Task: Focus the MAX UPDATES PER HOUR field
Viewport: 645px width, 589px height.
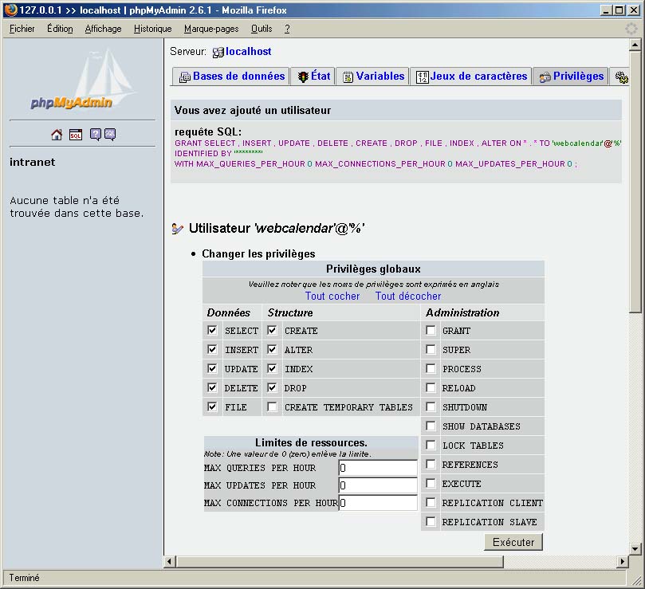Action: coord(378,485)
